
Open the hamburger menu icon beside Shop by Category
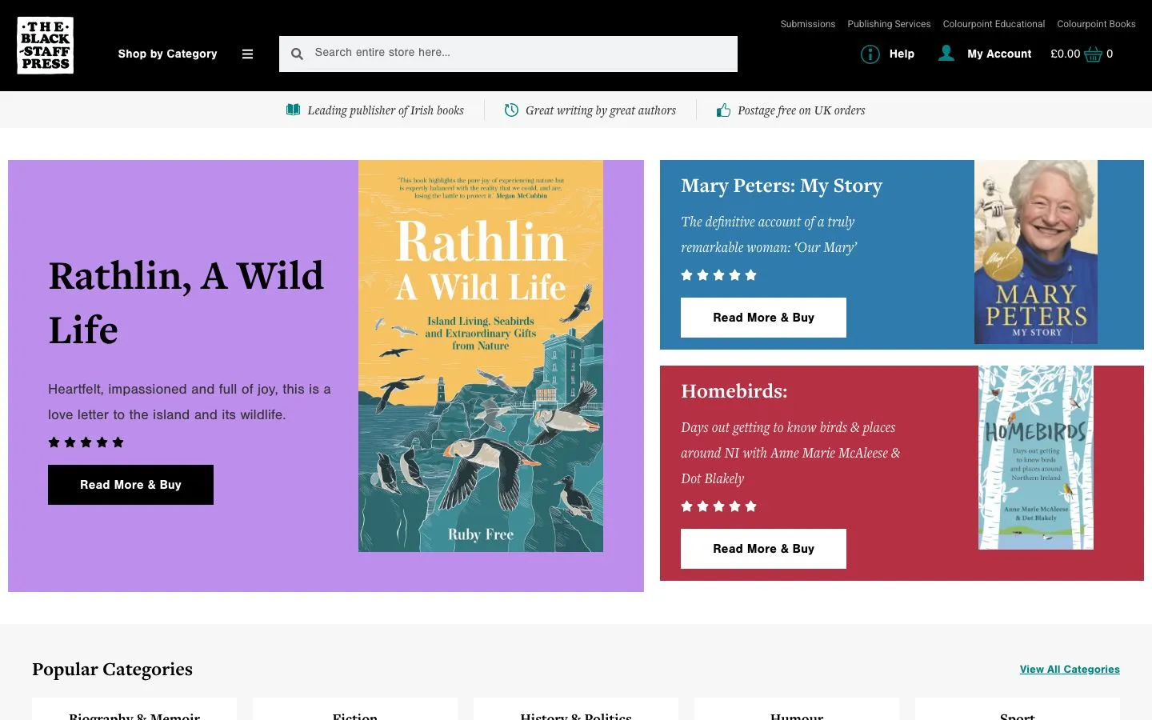(247, 54)
